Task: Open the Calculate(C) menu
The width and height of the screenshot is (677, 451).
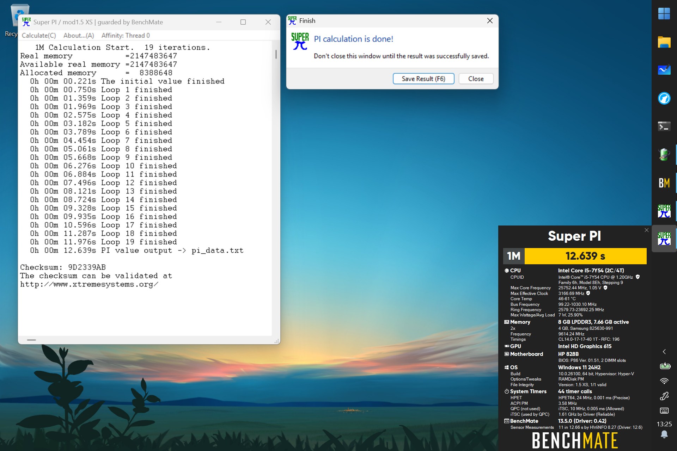Action: (x=39, y=36)
